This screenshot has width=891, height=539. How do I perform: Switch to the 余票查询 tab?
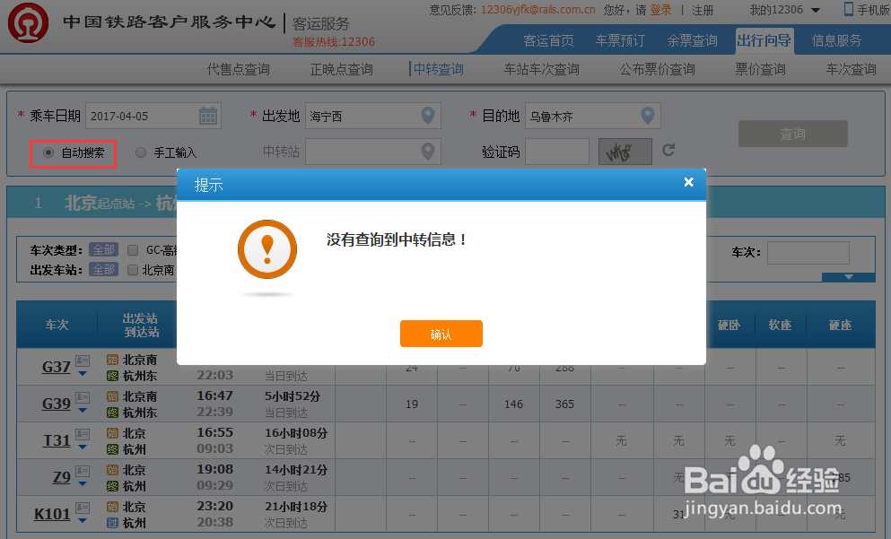coord(694,40)
